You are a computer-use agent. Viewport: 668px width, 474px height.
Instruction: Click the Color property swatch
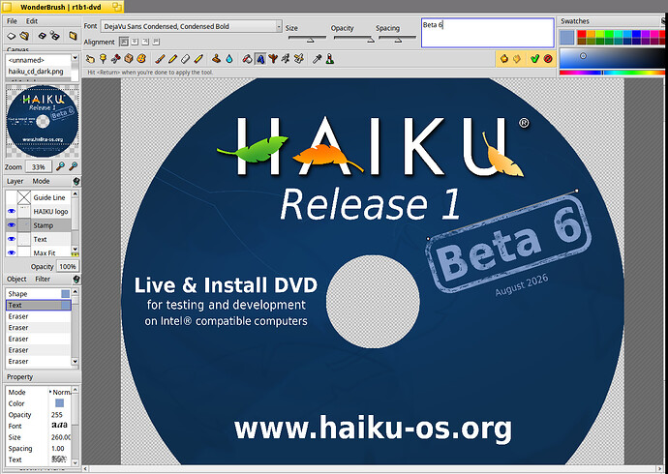pyautogui.click(x=60, y=403)
